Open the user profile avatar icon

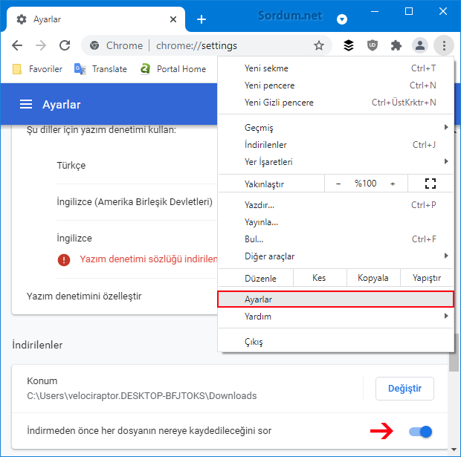click(x=420, y=45)
